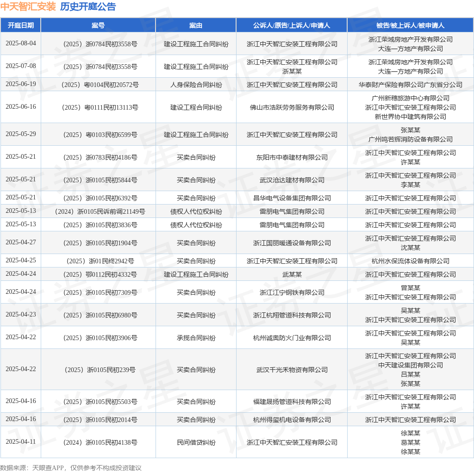Viewport: 474px width, 472px height.
Task: Click the 公诉人/原告/上诉人/申请人 header
Action: 292,25
